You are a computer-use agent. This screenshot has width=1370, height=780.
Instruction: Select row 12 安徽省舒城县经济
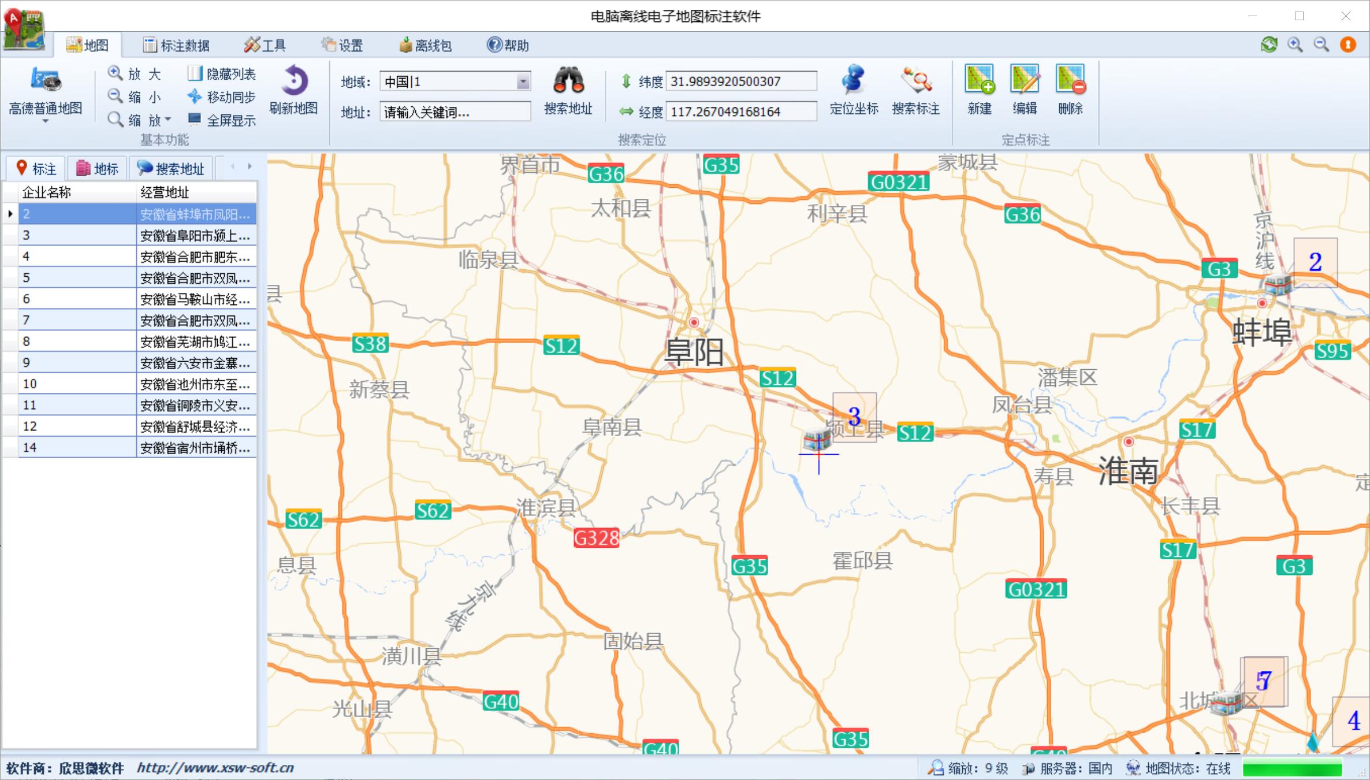tap(137, 426)
